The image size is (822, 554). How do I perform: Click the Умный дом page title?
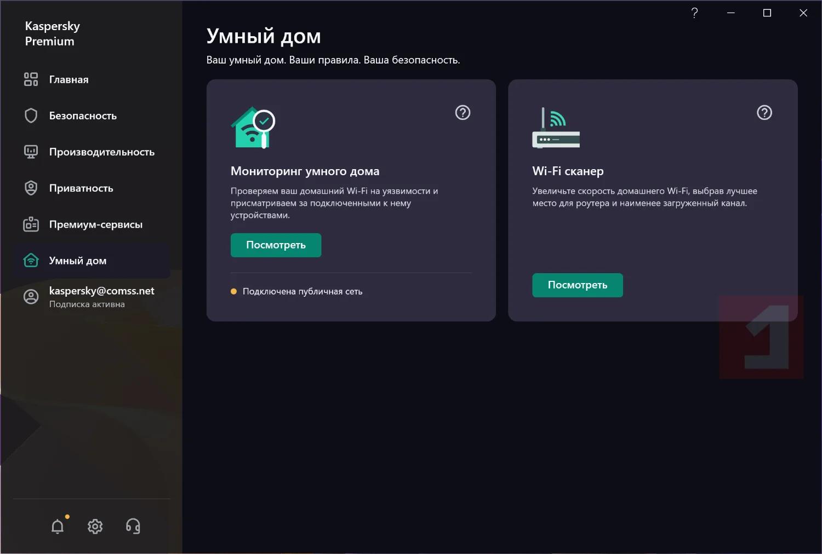(264, 36)
